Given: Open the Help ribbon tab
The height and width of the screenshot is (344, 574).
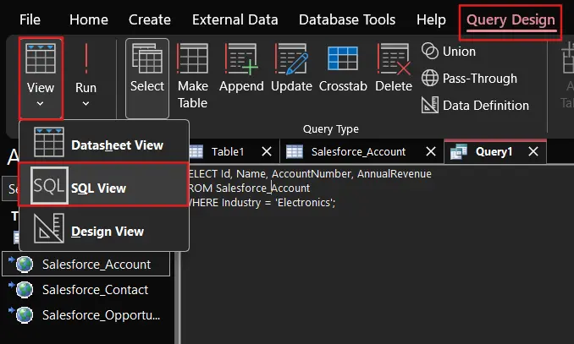Looking at the screenshot, I should coord(431,19).
